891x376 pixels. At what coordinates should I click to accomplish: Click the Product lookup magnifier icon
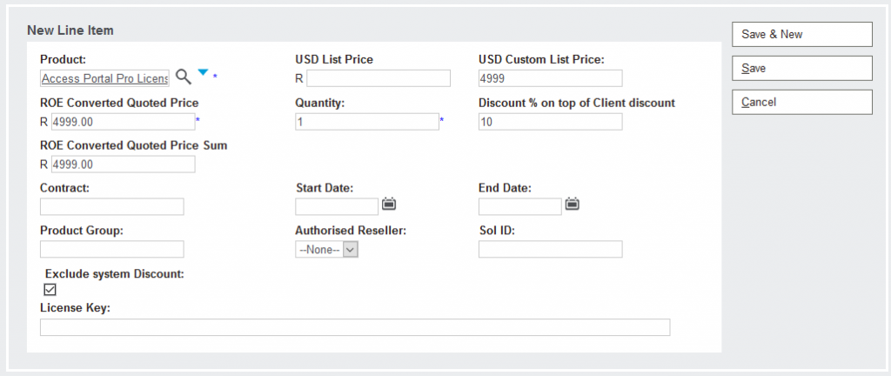coord(183,77)
